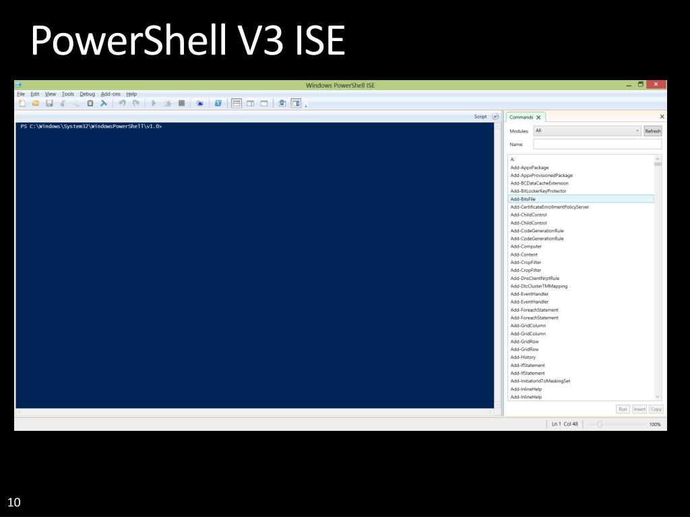Click the Show Command Window toolbar icon
The image size is (690, 517).
coord(282,103)
